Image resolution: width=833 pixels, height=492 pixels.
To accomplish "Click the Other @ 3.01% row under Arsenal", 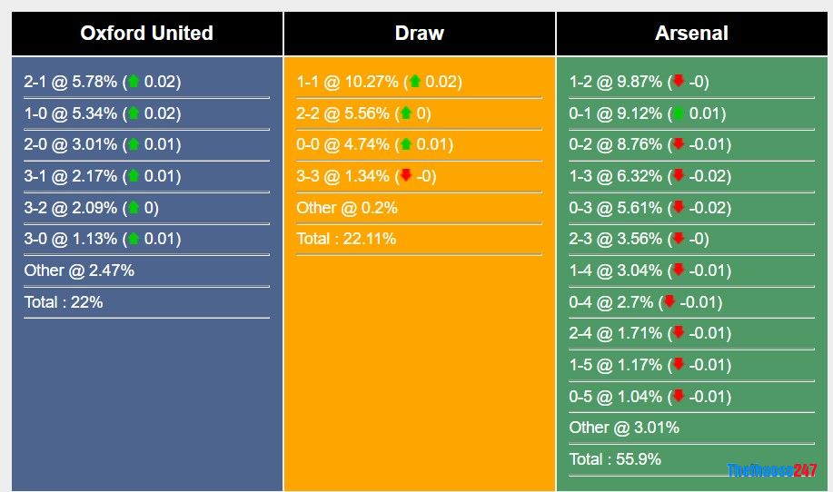I will (x=624, y=428).
